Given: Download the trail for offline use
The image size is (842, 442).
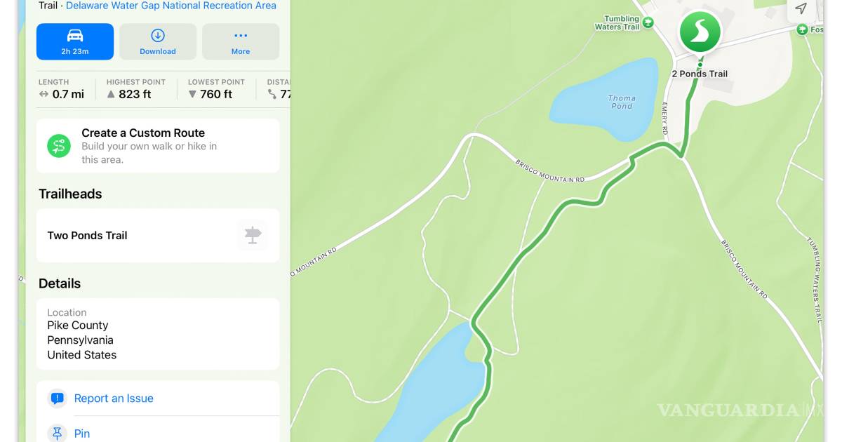Looking at the screenshot, I should (158, 41).
